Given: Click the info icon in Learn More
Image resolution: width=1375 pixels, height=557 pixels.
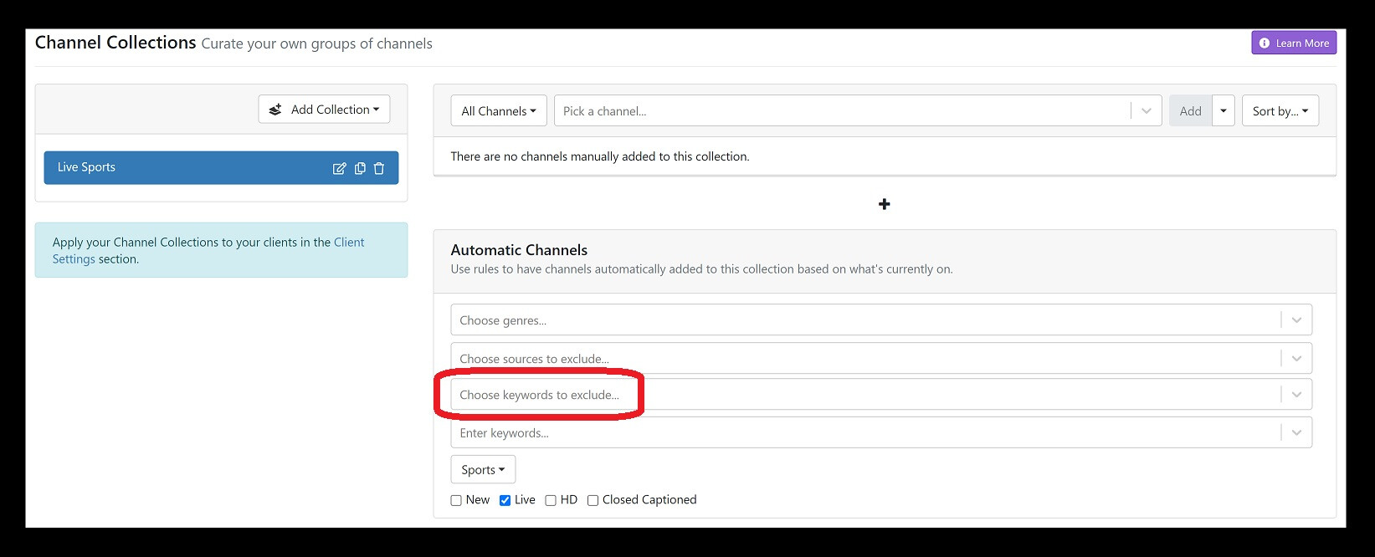Looking at the screenshot, I should point(1264,43).
